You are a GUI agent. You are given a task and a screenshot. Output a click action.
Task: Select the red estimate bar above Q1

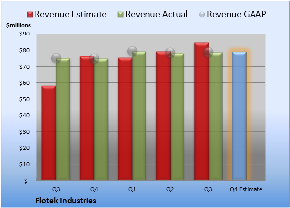click(125, 119)
